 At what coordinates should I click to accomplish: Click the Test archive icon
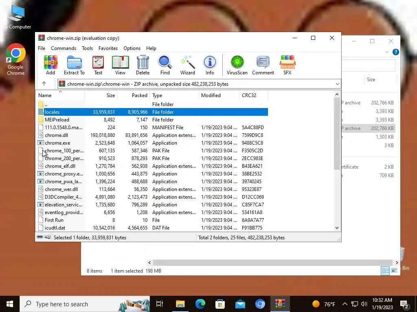98,65
